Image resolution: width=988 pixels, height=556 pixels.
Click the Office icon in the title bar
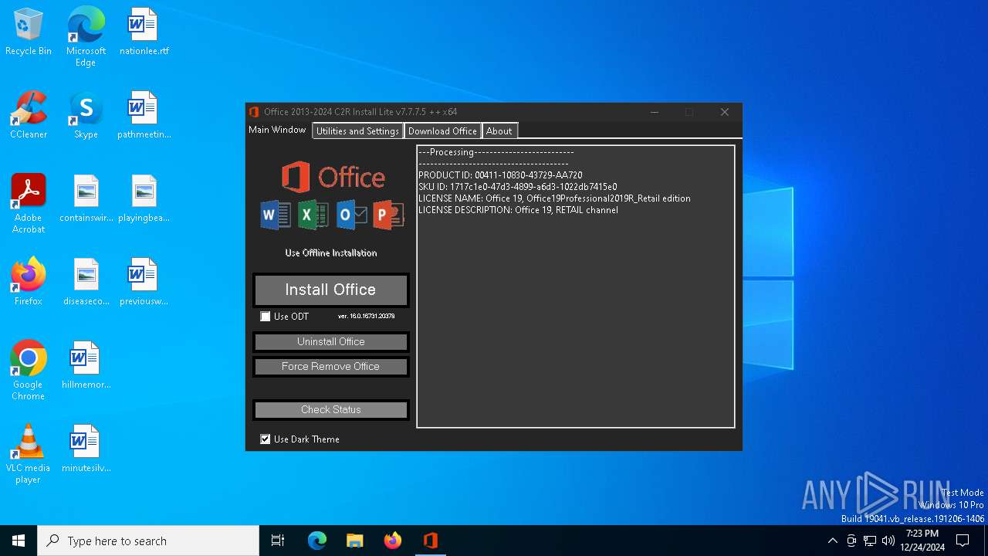click(254, 112)
